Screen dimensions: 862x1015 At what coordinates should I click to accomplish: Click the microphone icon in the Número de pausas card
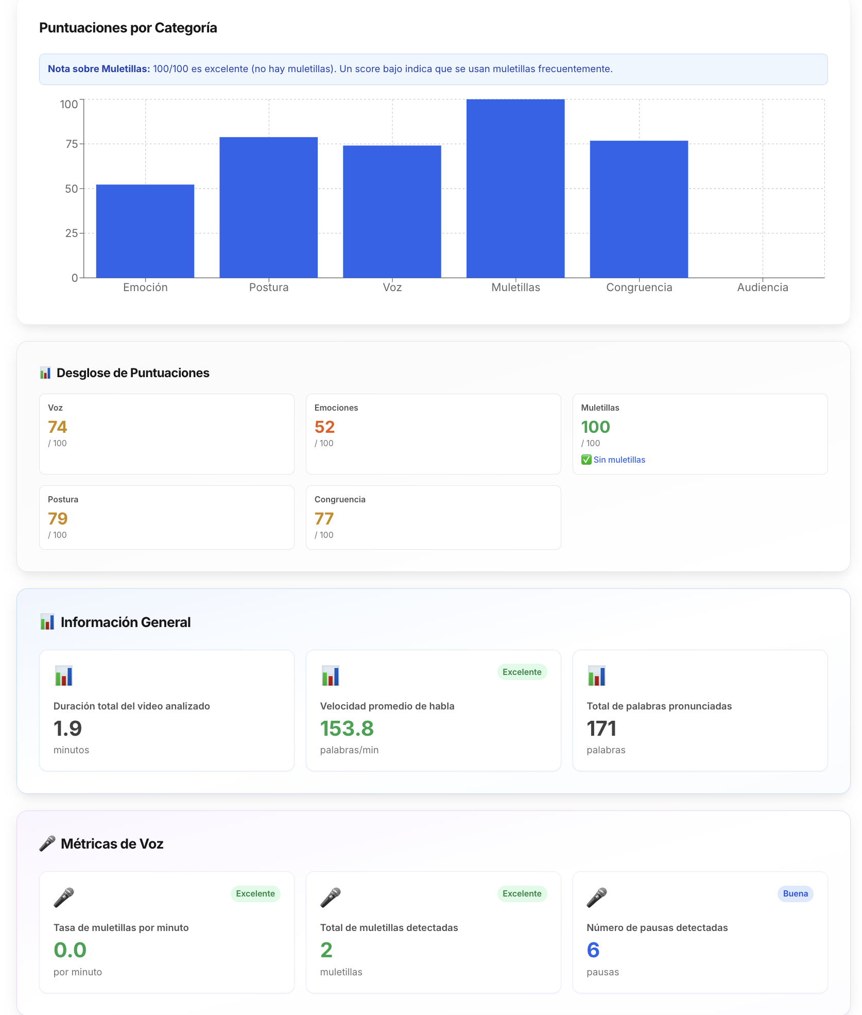click(x=597, y=897)
